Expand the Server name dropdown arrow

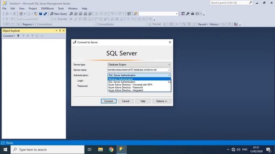(169, 70)
